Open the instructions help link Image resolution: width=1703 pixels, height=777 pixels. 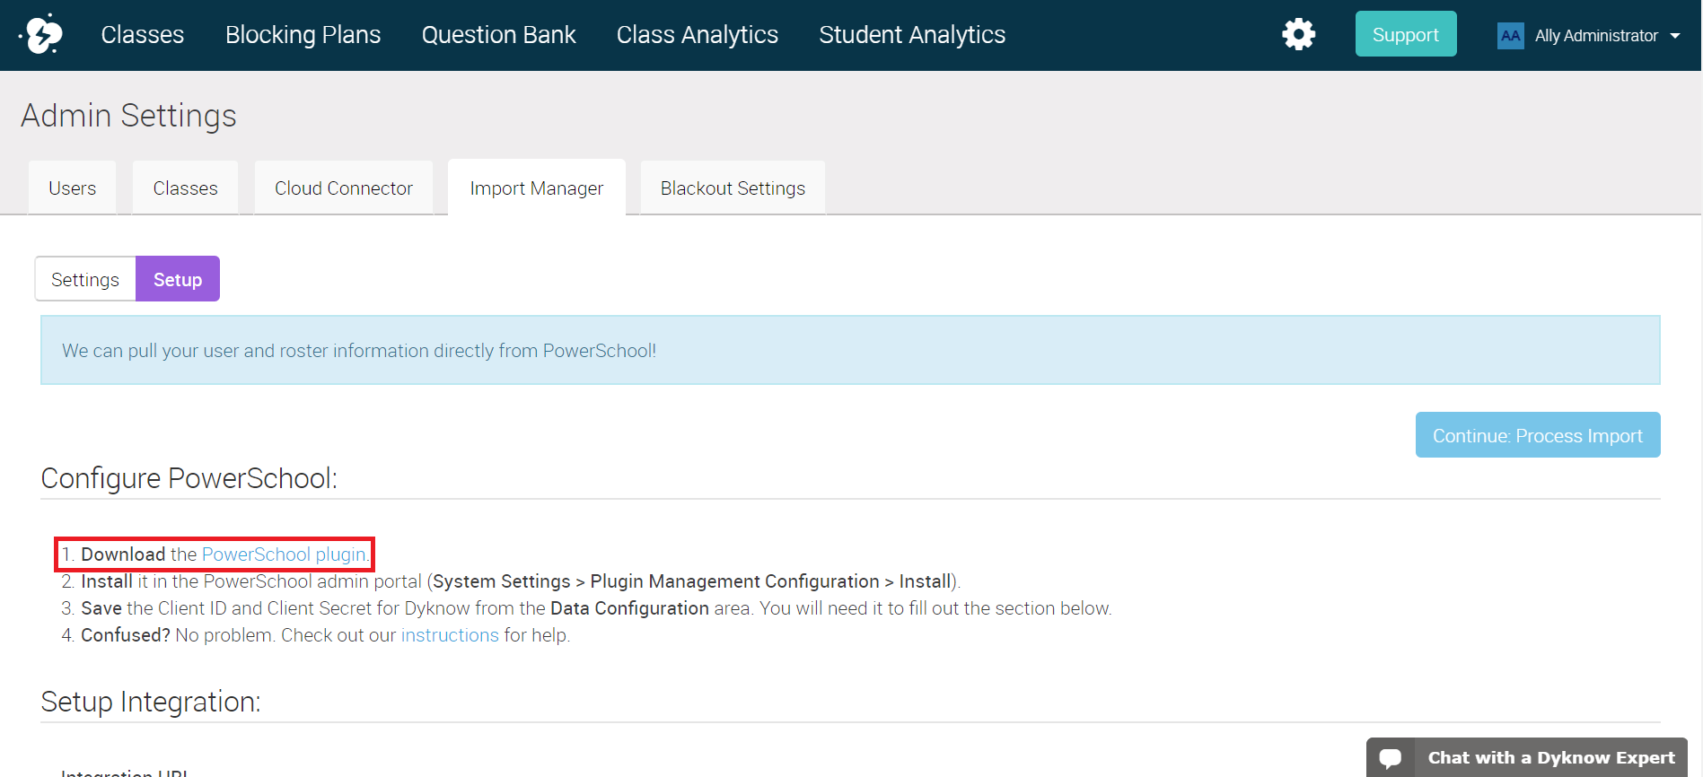point(450,635)
